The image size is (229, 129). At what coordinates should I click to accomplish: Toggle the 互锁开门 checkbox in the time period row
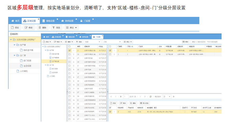pos(185,112)
